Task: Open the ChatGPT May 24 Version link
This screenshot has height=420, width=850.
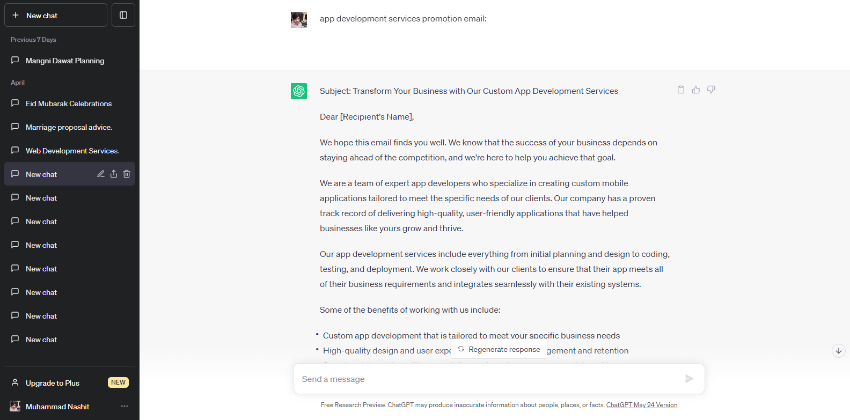Action: tap(642, 405)
